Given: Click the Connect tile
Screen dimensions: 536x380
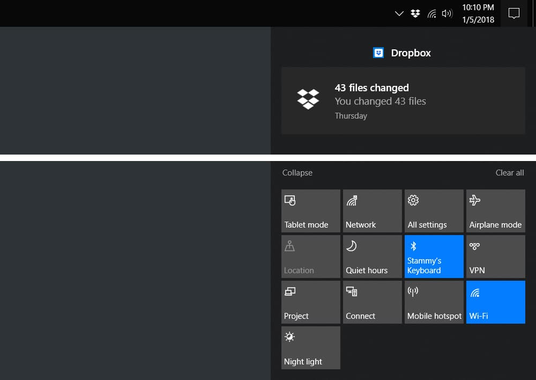Looking at the screenshot, I should tap(373, 302).
